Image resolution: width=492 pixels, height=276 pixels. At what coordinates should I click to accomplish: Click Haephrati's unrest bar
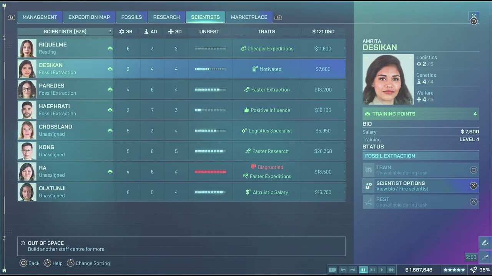210,110
